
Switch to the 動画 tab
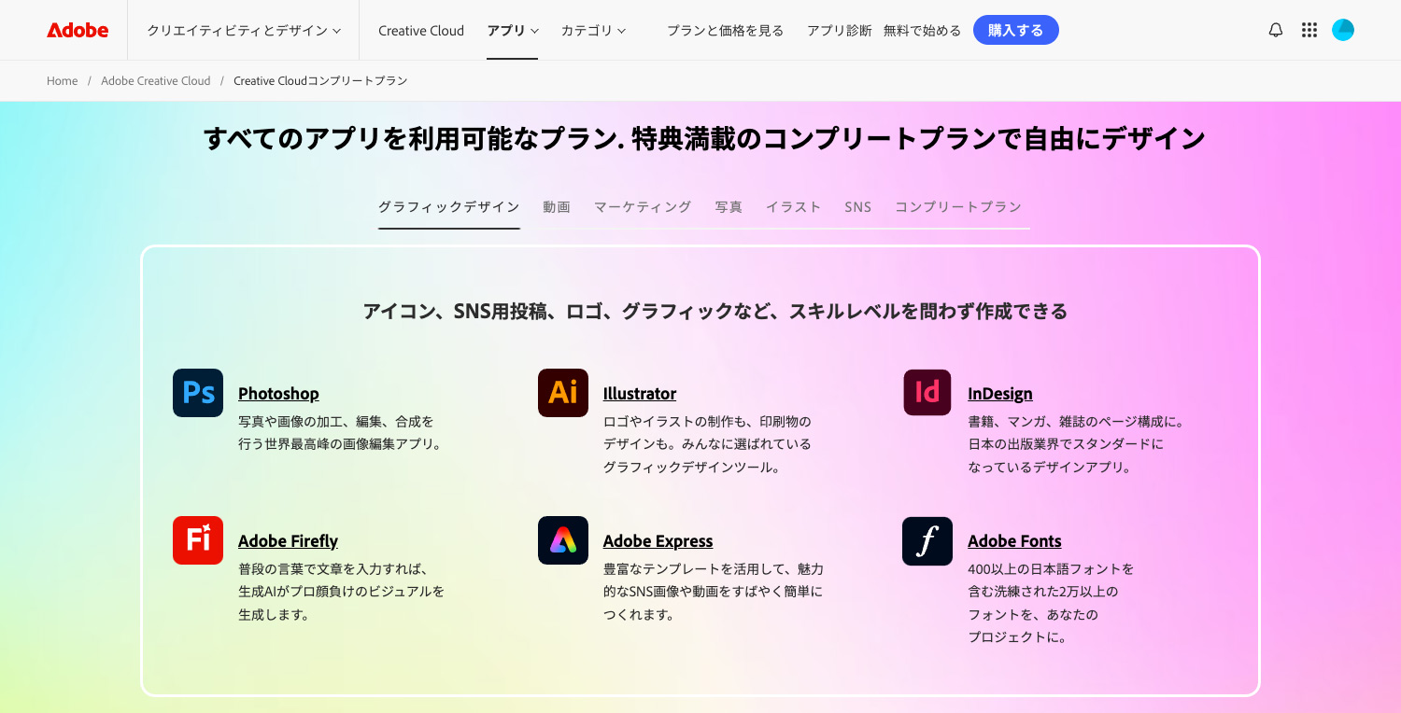click(557, 207)
